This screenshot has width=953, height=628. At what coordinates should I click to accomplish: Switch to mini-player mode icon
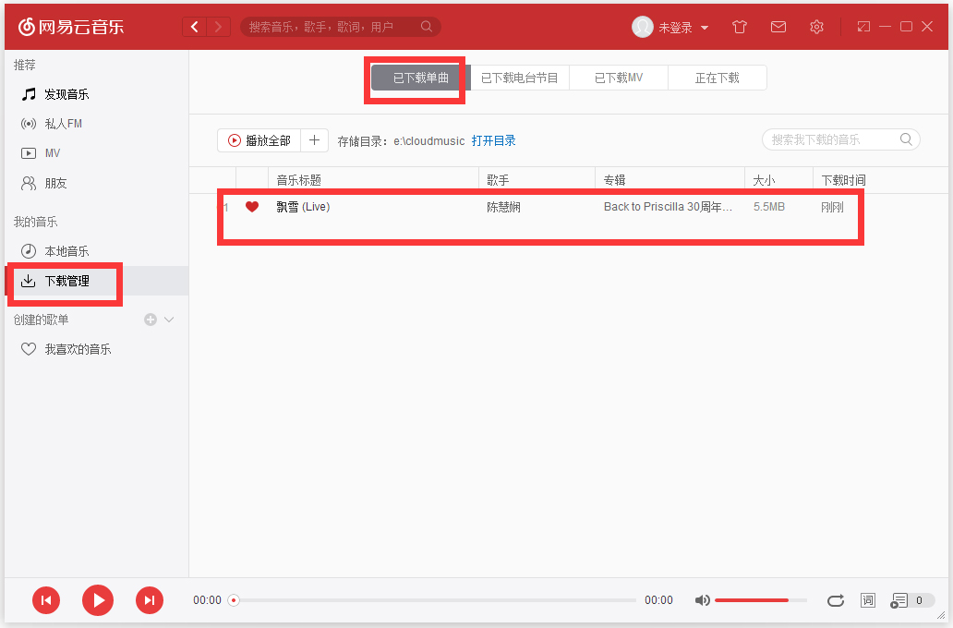coord(863,27)
